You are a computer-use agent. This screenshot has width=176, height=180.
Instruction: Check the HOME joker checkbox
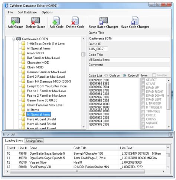click(x=143, y=127)
